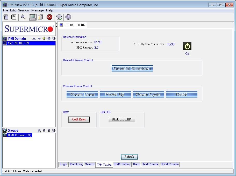Open the KVM Console tab

(x=170, y=164)
